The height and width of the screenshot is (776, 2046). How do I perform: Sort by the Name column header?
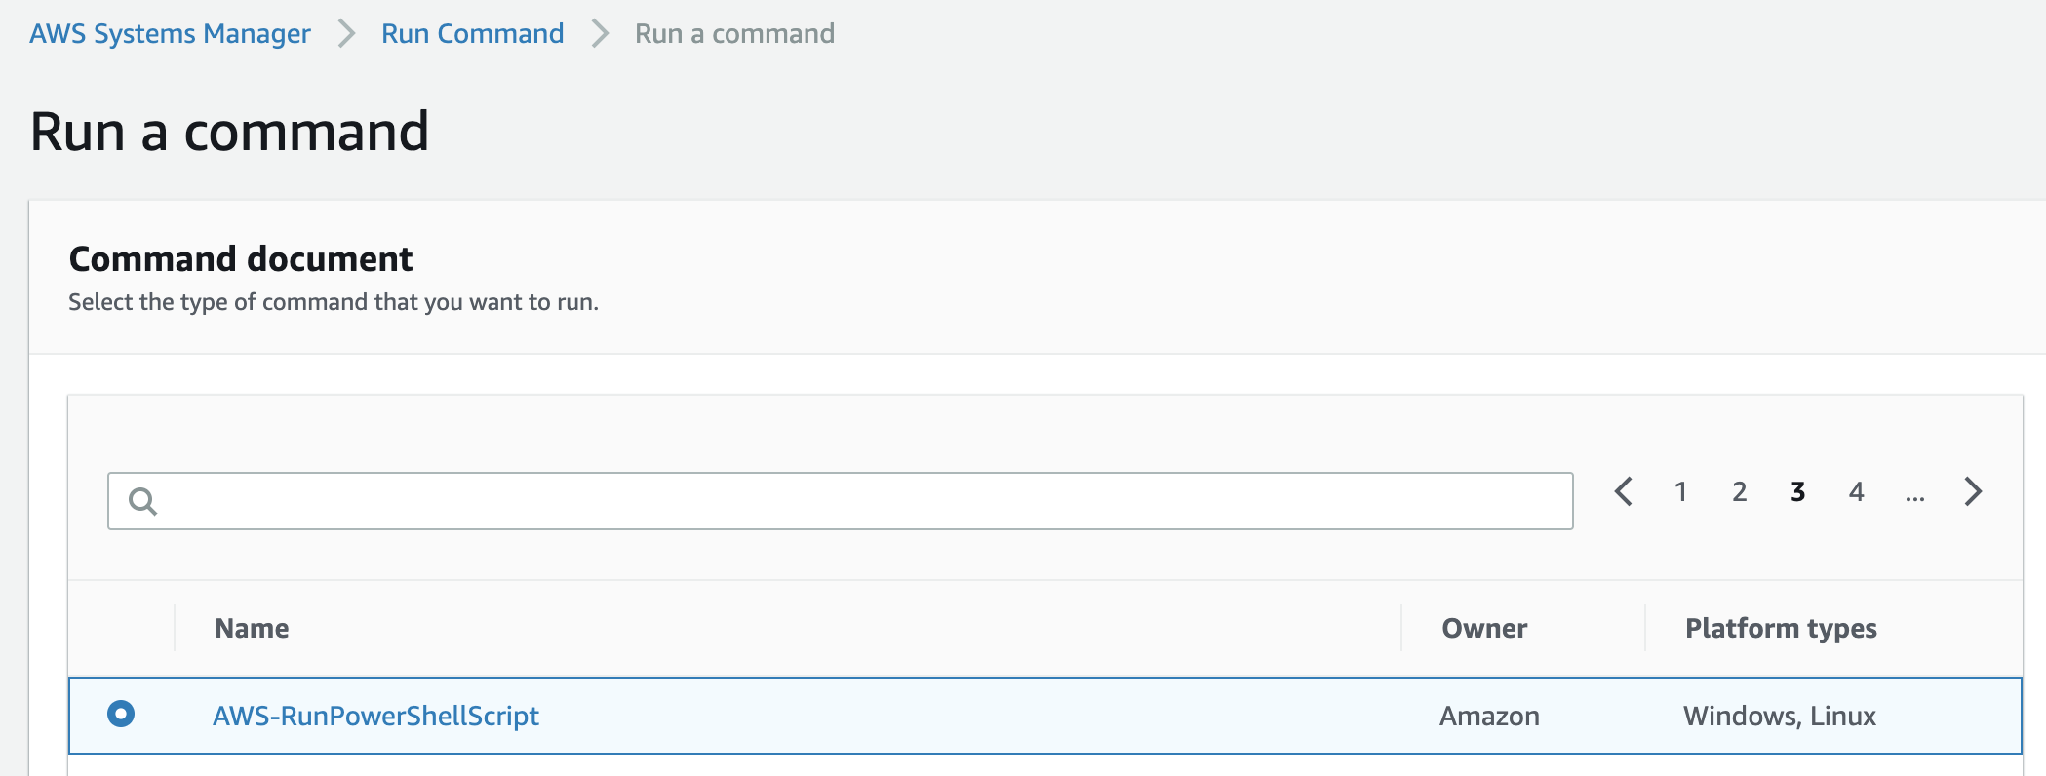252,628
